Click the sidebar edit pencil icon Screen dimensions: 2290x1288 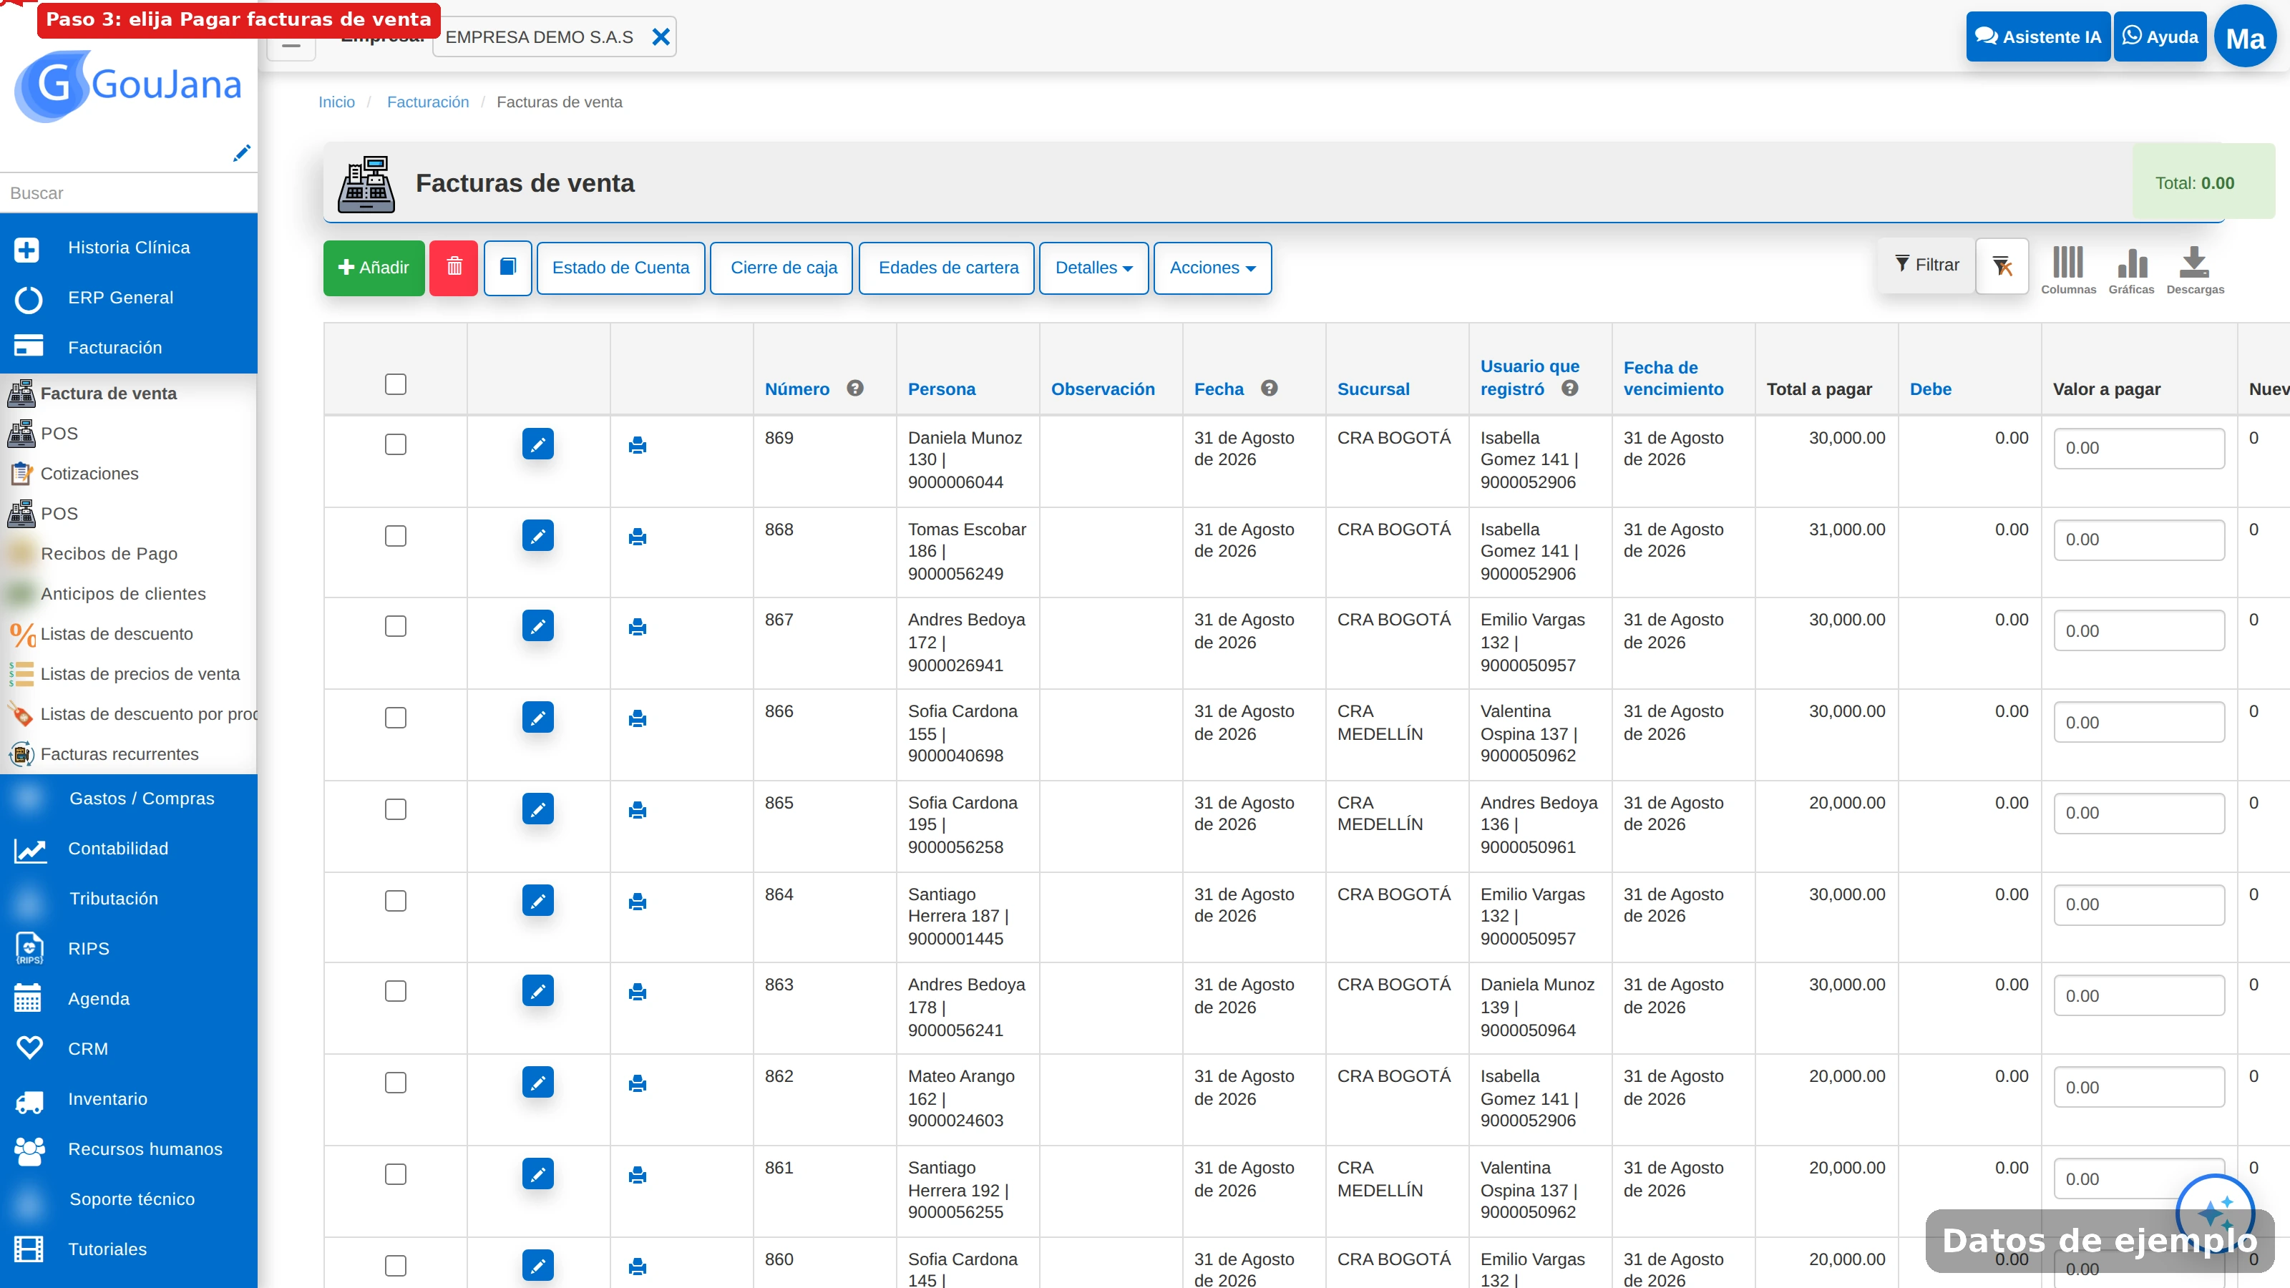(241, 153)
